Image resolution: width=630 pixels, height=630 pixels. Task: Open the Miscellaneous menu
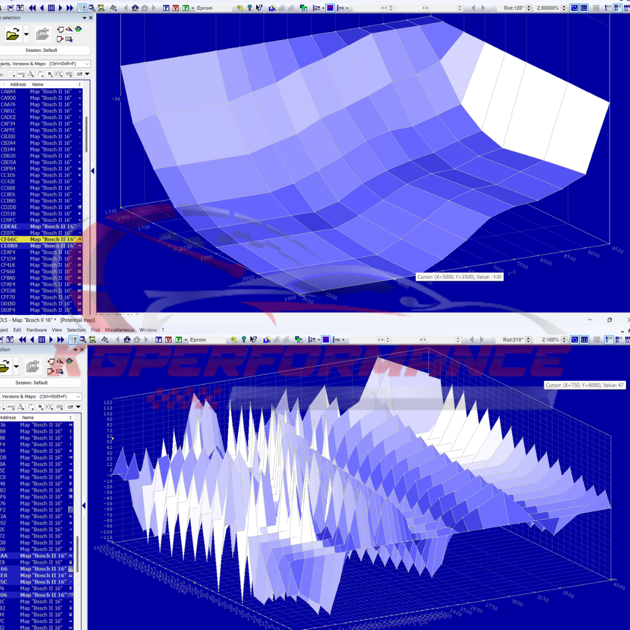pyautogui.click(x=120, y=330)
